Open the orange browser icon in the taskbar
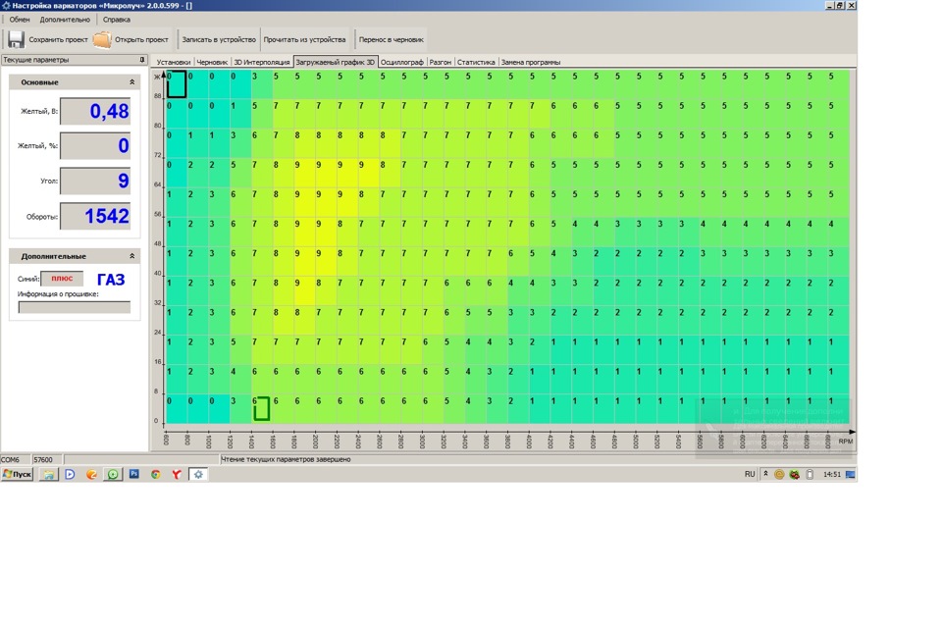This screenshot has width=942, height=625. (x=91, y=474)
